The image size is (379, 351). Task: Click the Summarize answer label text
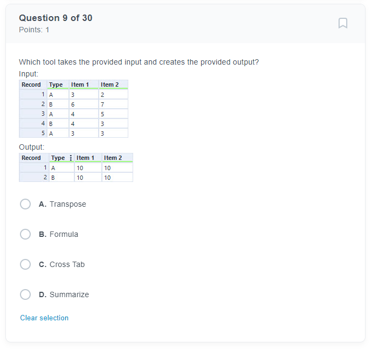pyautogui.click(x=69, y=294)
